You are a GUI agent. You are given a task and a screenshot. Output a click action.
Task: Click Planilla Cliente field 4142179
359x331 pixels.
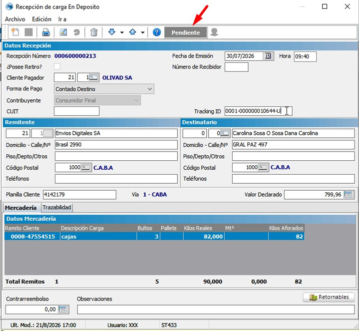click(79, 195)
